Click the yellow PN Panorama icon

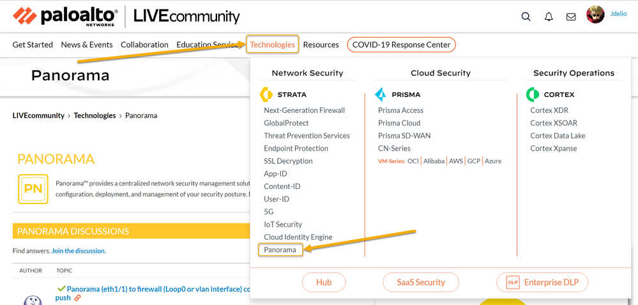click(33, 188)
